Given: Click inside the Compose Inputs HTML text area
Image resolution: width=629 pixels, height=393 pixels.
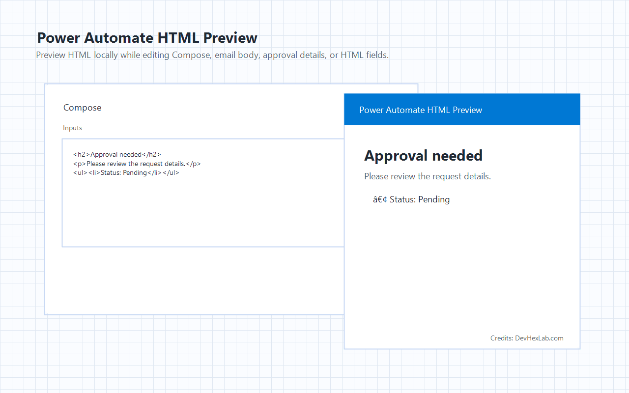Looking at the screenshot, I should click(203, 193).
